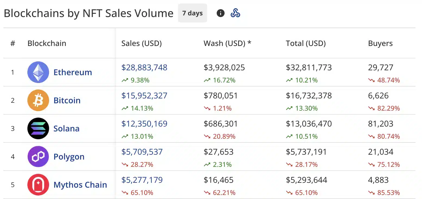
Task: Click Mythos Chain buyers change 85.53%
Action: [x=384, y=193]
